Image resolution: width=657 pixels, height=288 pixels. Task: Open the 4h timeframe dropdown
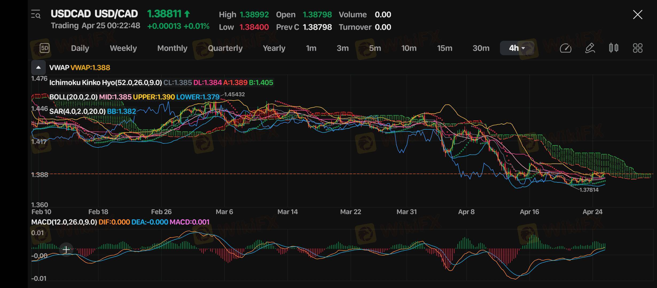(517, 48)
